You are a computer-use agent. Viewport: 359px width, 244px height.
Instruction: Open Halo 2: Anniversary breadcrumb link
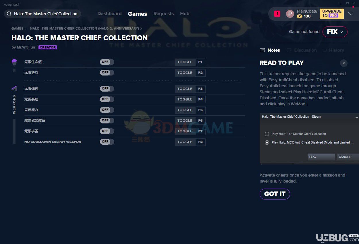[x=84, y=29]
